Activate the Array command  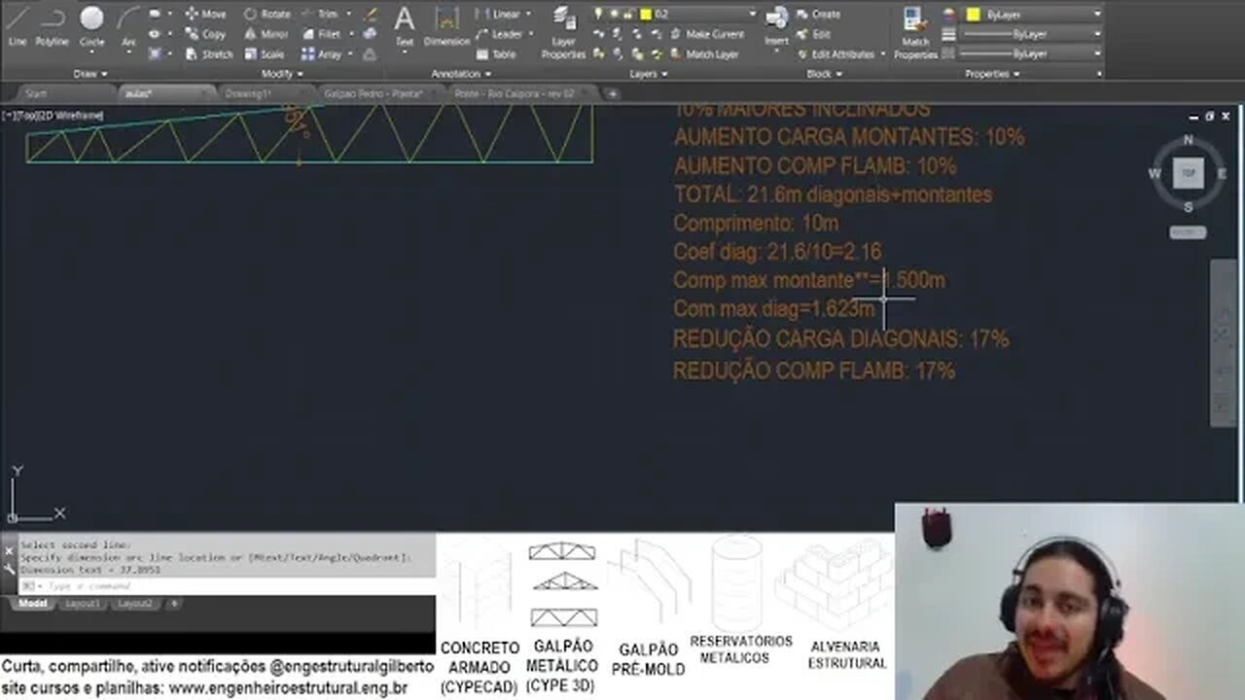(x=321, y=54)
